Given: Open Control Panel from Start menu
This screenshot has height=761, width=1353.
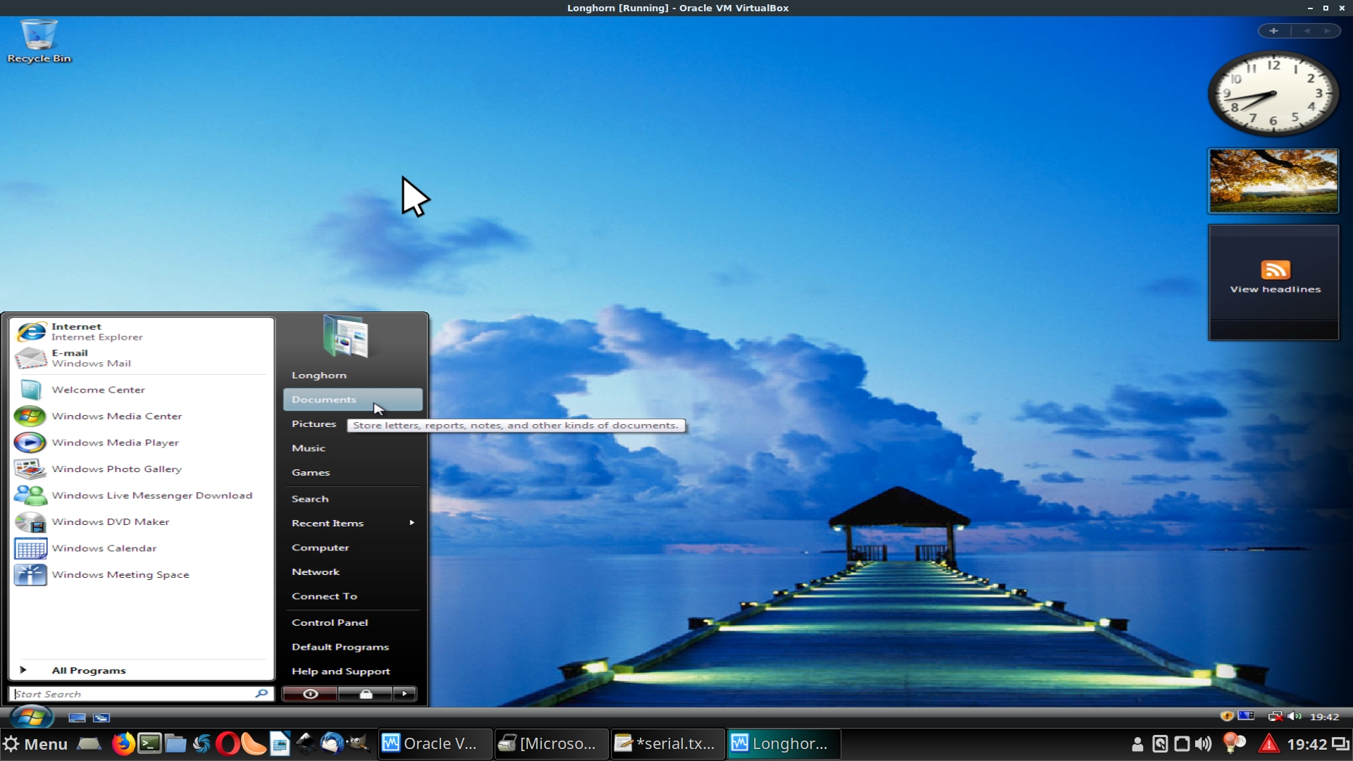Looking at the screenshot, I should [x=330, y=623].
